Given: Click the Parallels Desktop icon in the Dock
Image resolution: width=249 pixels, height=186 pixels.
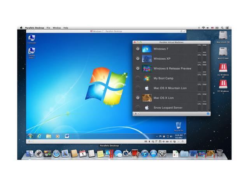Looking at the screenshot, I should pyautogui.click(x=109, y=153).
